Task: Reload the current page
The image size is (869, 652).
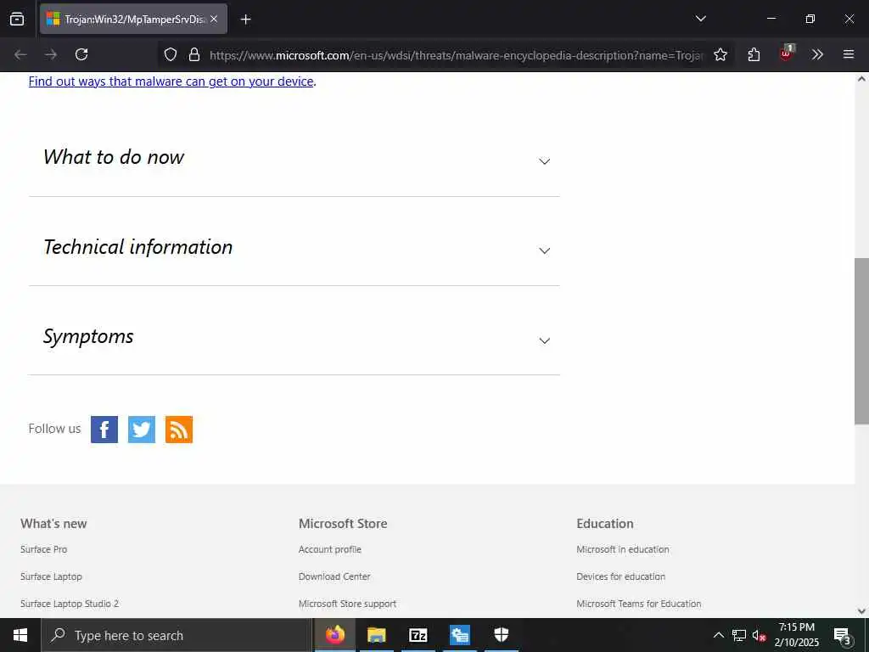Action: (x=81, y=54)
